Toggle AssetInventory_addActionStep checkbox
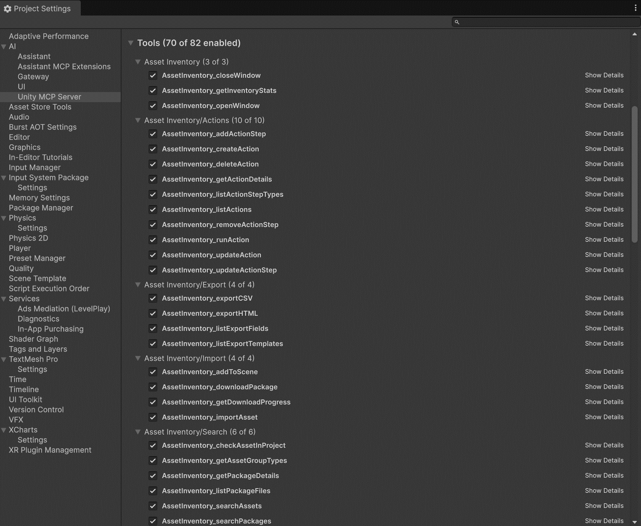The image size is (641, 526). point(153,134)
